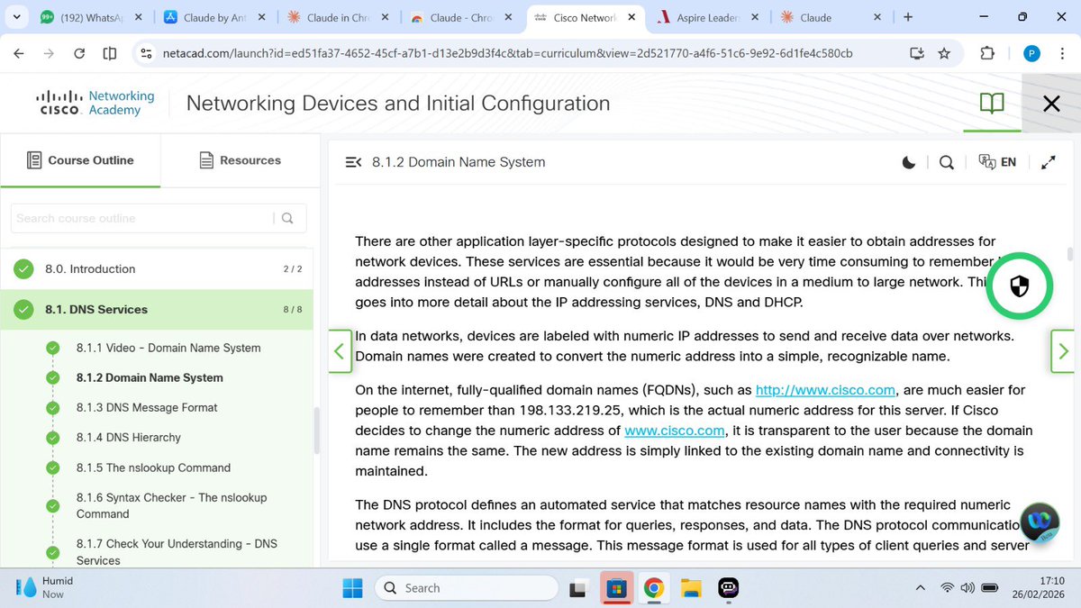Open the course book icon in header
Viewport: 1081px width, 608px height.
[992, 103]
